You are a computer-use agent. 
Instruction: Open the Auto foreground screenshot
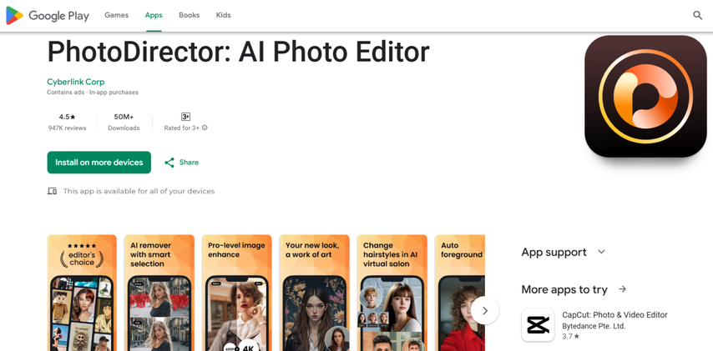(460, 293)
